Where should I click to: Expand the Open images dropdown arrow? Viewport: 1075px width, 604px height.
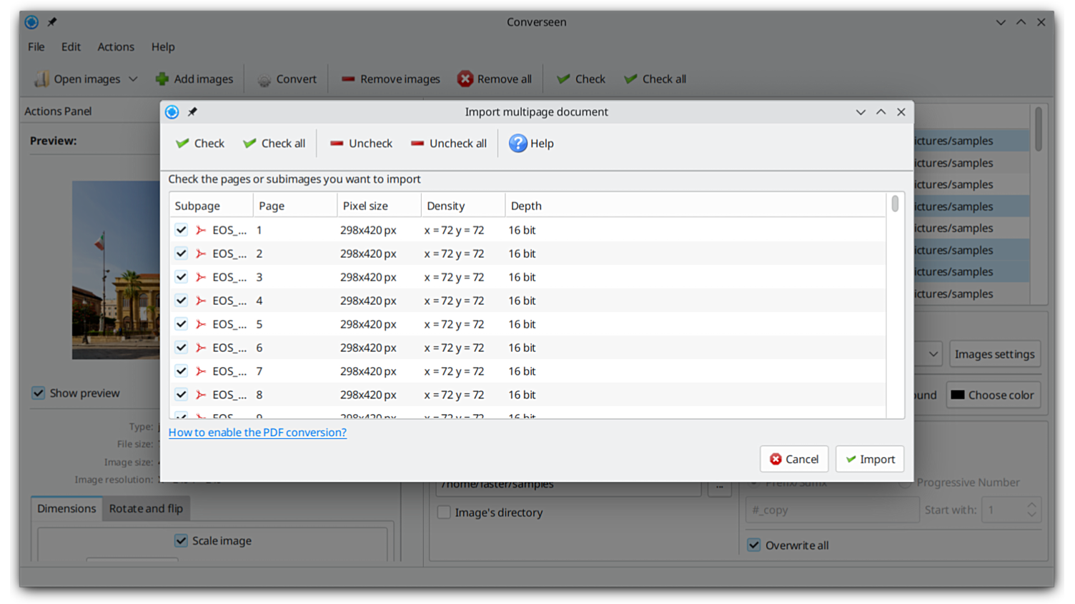pyautogui.click(x=133, y=79)
